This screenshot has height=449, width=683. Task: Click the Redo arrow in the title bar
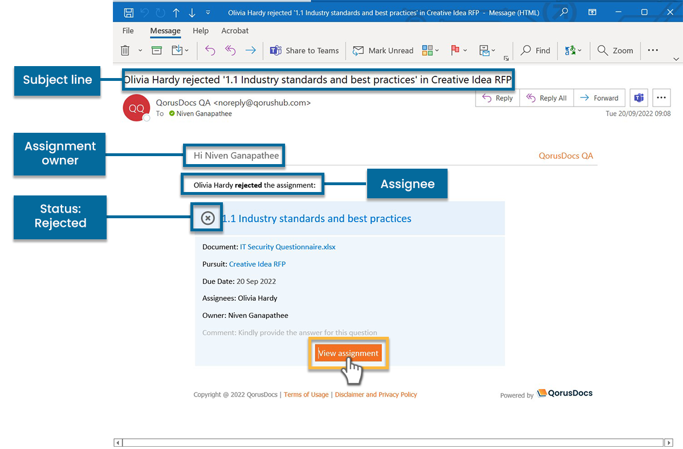coord(160,13)
